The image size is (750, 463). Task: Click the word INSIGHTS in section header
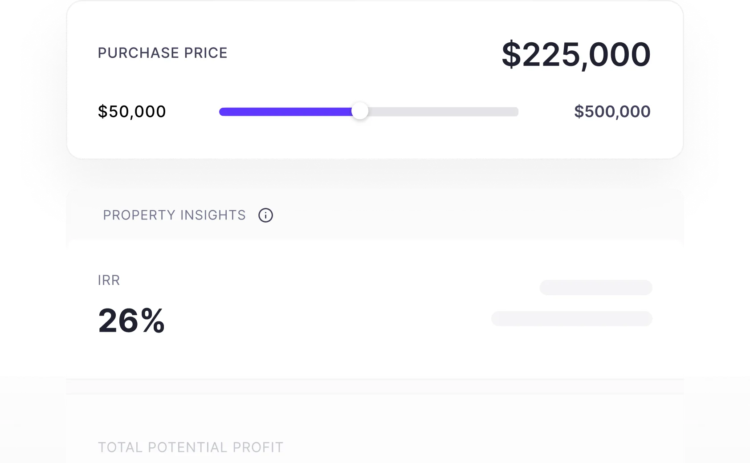[213, 215]
